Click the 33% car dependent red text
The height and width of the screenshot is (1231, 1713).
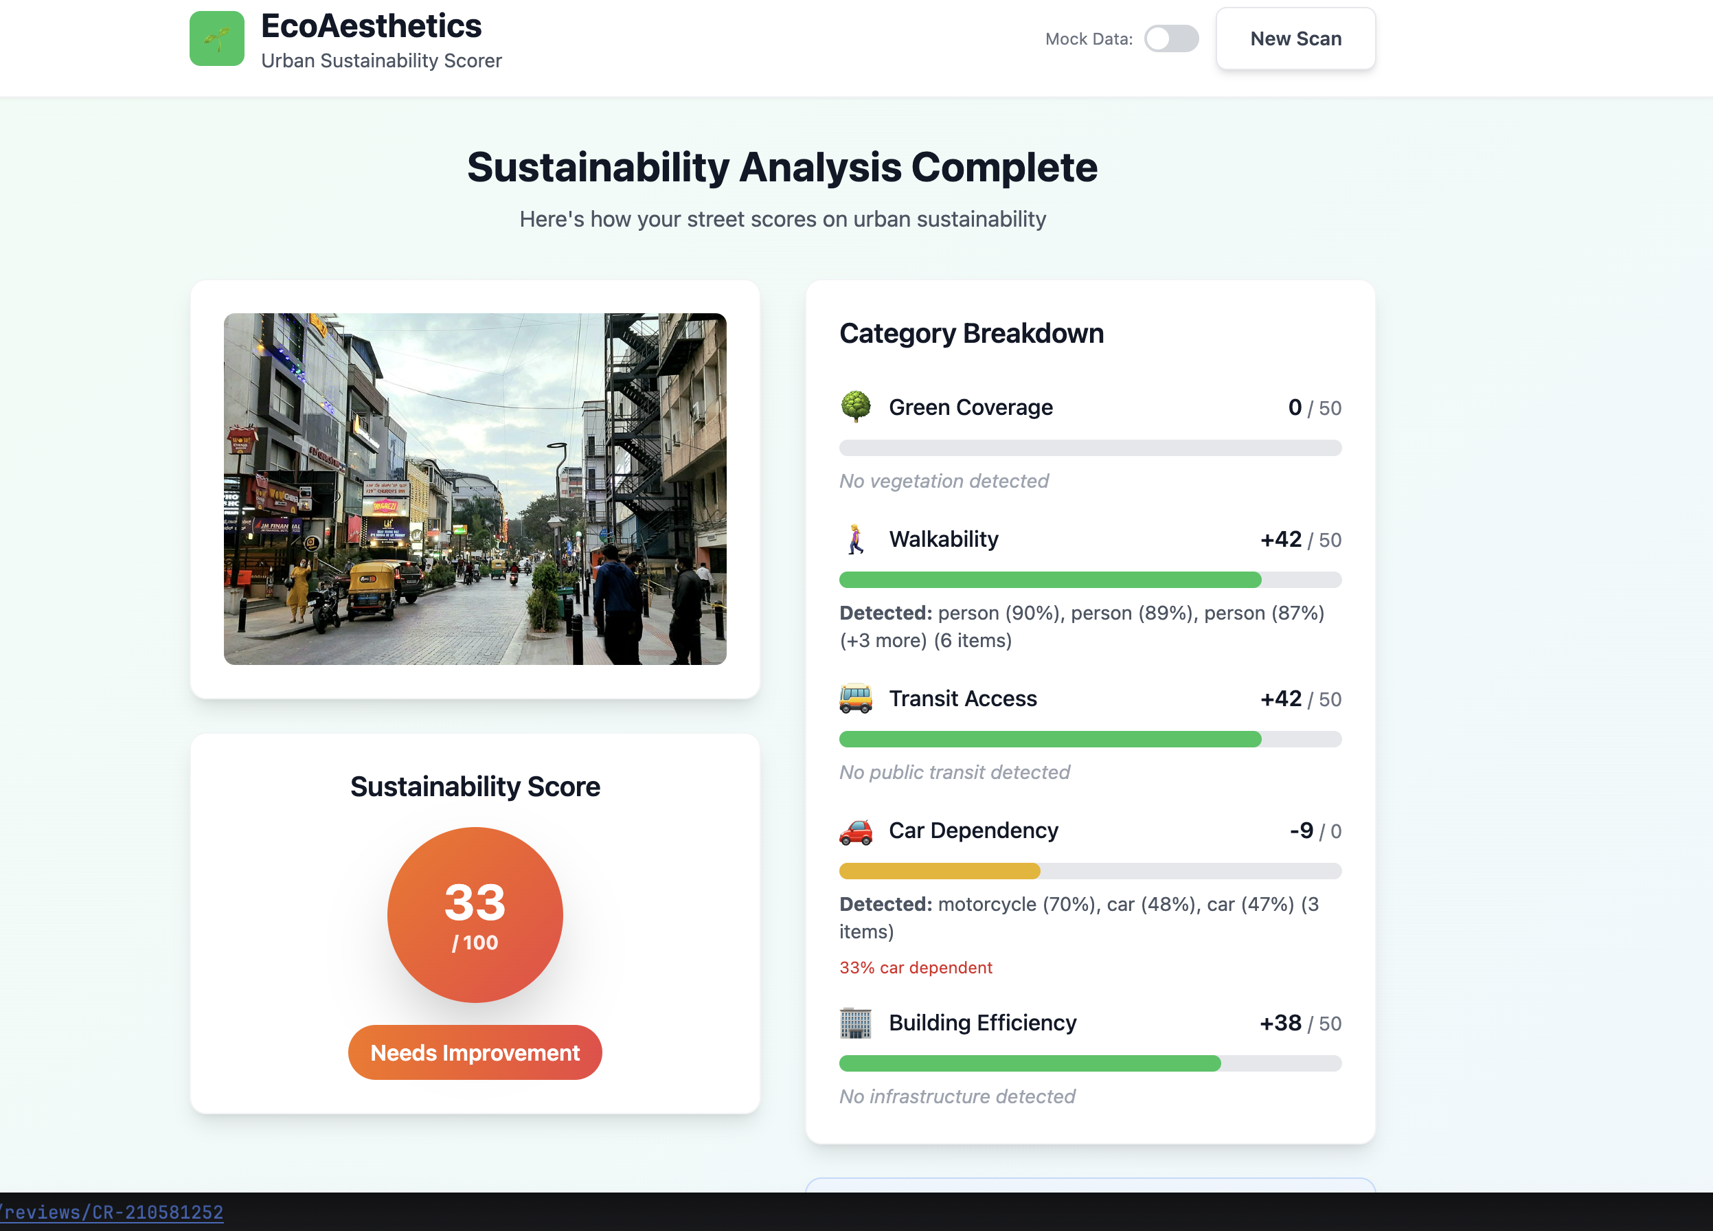click(x=916, y=967)
